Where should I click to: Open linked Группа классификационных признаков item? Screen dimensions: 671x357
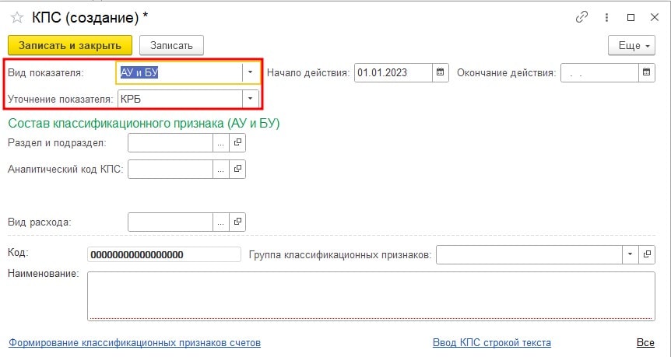[x=647, y=255]
